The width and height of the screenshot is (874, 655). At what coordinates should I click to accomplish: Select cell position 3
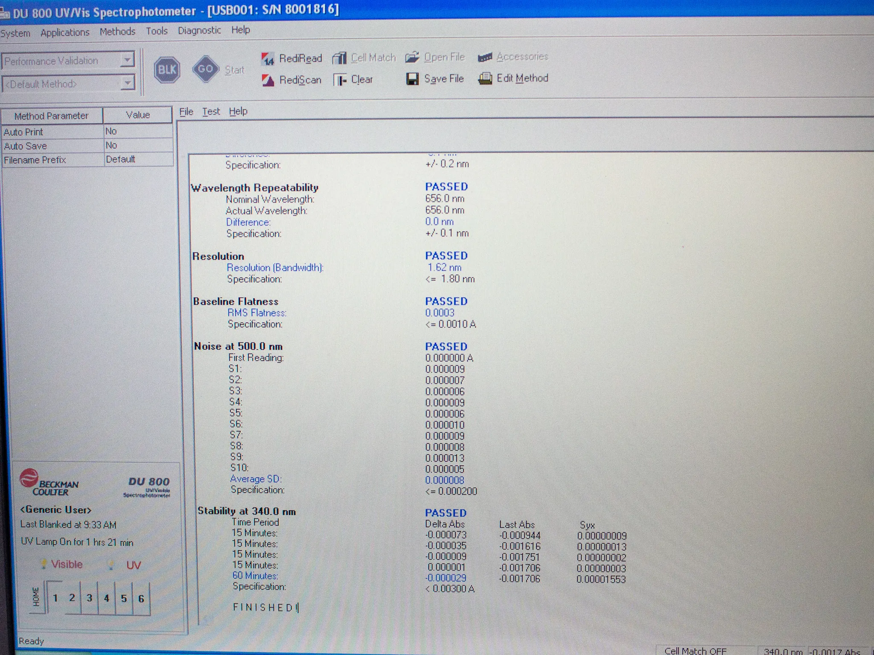89,598
